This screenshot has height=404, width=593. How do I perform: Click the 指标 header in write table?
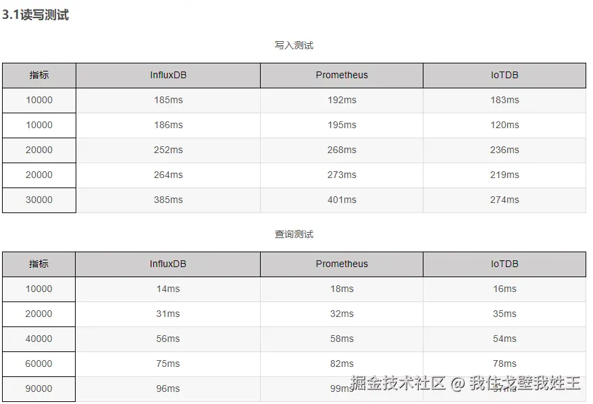[x=39, y=75]
